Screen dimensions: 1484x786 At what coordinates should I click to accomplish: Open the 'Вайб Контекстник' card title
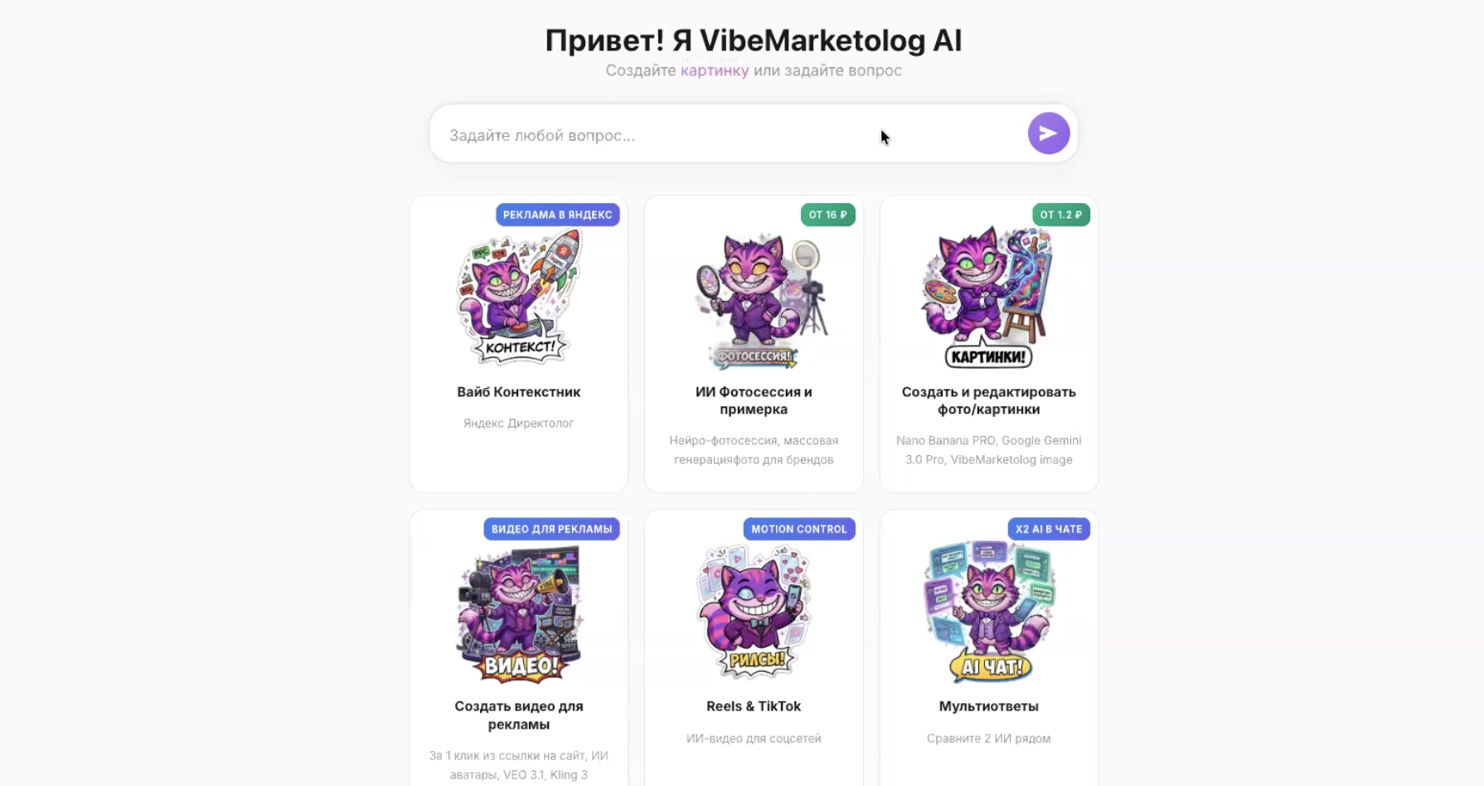click(519, 392)
